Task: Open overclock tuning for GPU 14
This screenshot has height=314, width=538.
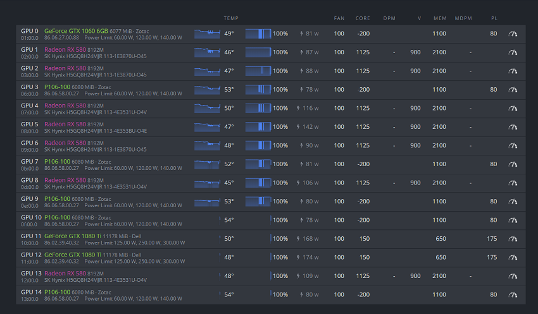Action: tap(513, 295)
